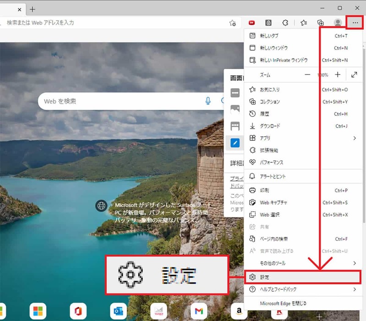Open 履歴 history menu item
The image size is (366, 321).
tap(303, 114)
